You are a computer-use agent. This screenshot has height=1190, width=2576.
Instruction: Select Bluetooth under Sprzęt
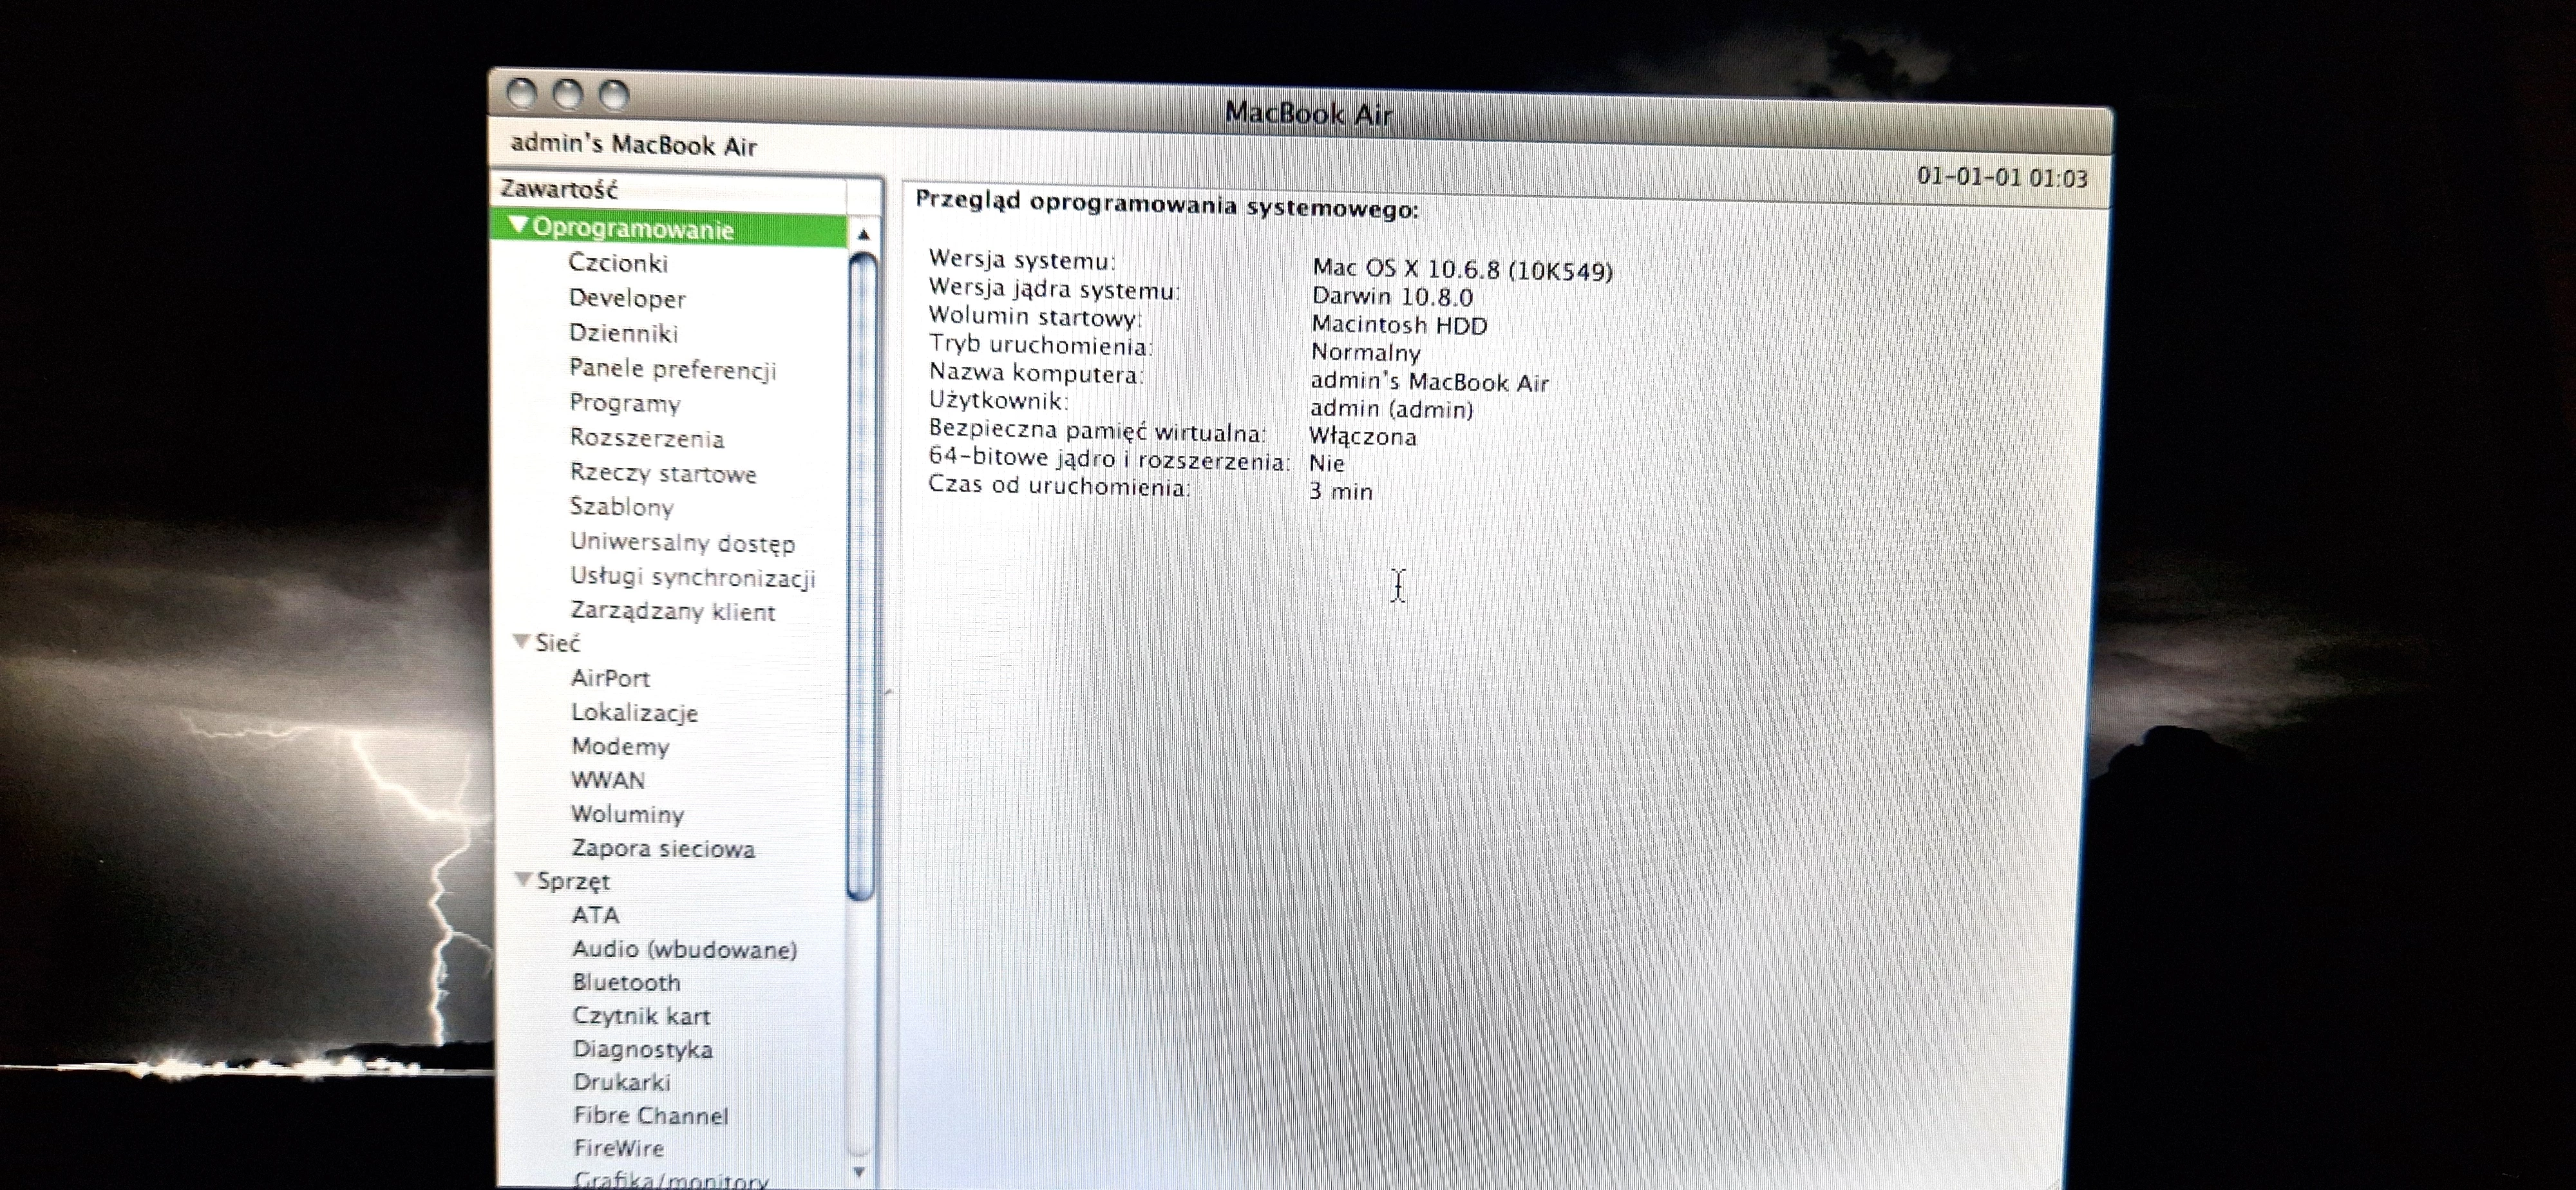click(627, 982)
